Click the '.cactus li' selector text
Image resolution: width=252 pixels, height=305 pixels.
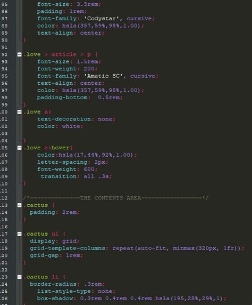[x=41, y=277]
